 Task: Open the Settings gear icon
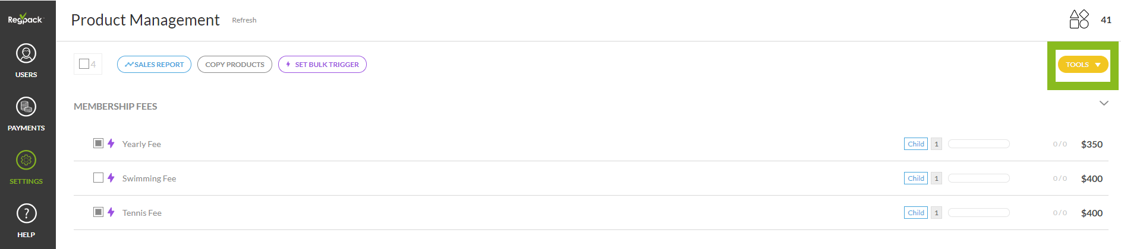click(x=26, y=161)
